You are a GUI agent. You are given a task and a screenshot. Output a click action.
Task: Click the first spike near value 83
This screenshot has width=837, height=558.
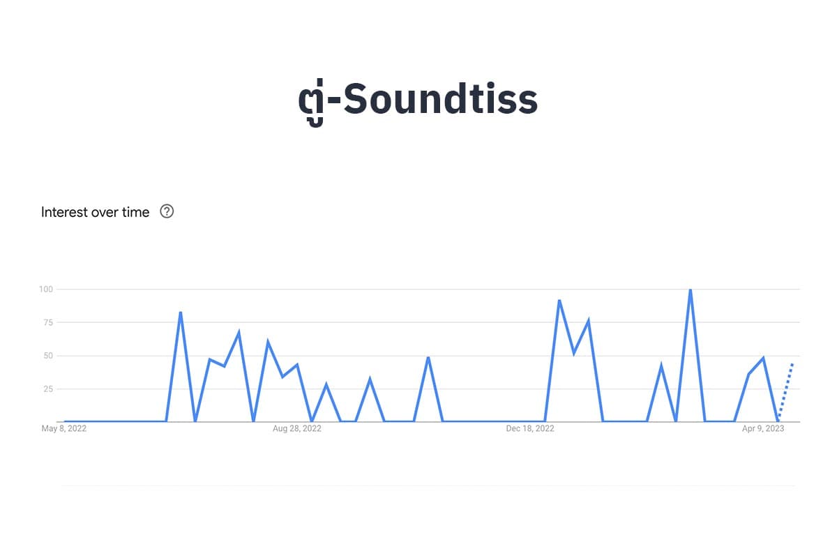(181, 312)
